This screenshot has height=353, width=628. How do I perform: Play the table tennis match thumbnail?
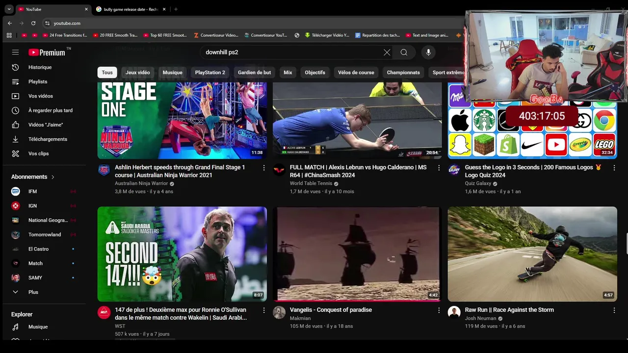[x=357, y=121]
